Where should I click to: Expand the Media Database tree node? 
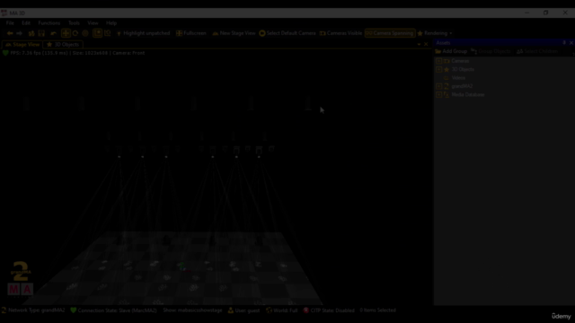438,95
